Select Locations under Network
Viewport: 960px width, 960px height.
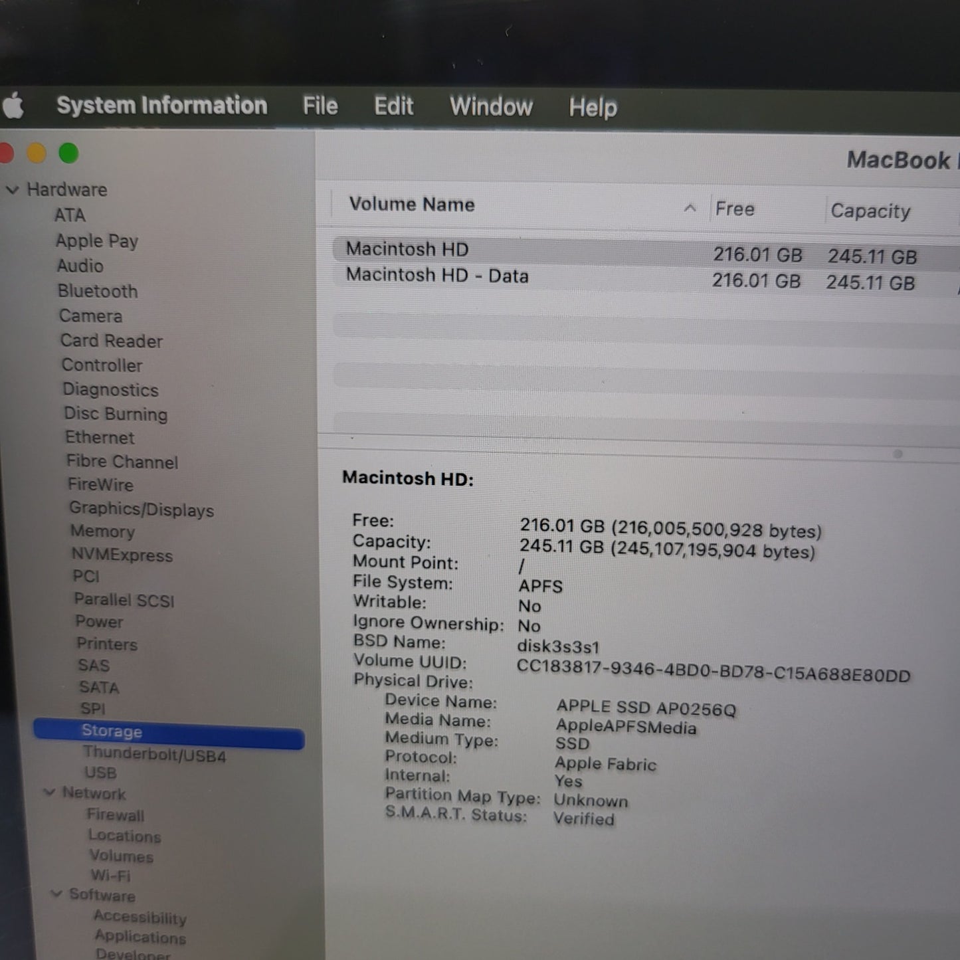[x=125, y=836]
